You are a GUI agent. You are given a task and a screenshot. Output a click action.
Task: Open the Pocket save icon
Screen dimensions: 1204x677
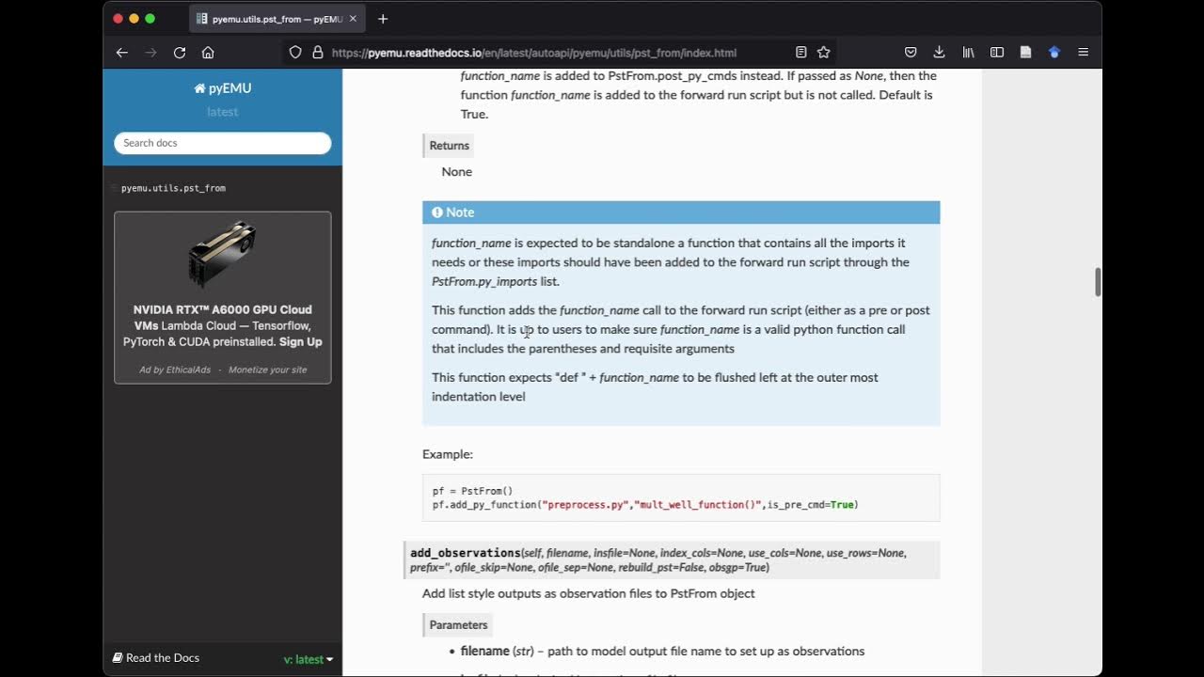coord(911,53)
